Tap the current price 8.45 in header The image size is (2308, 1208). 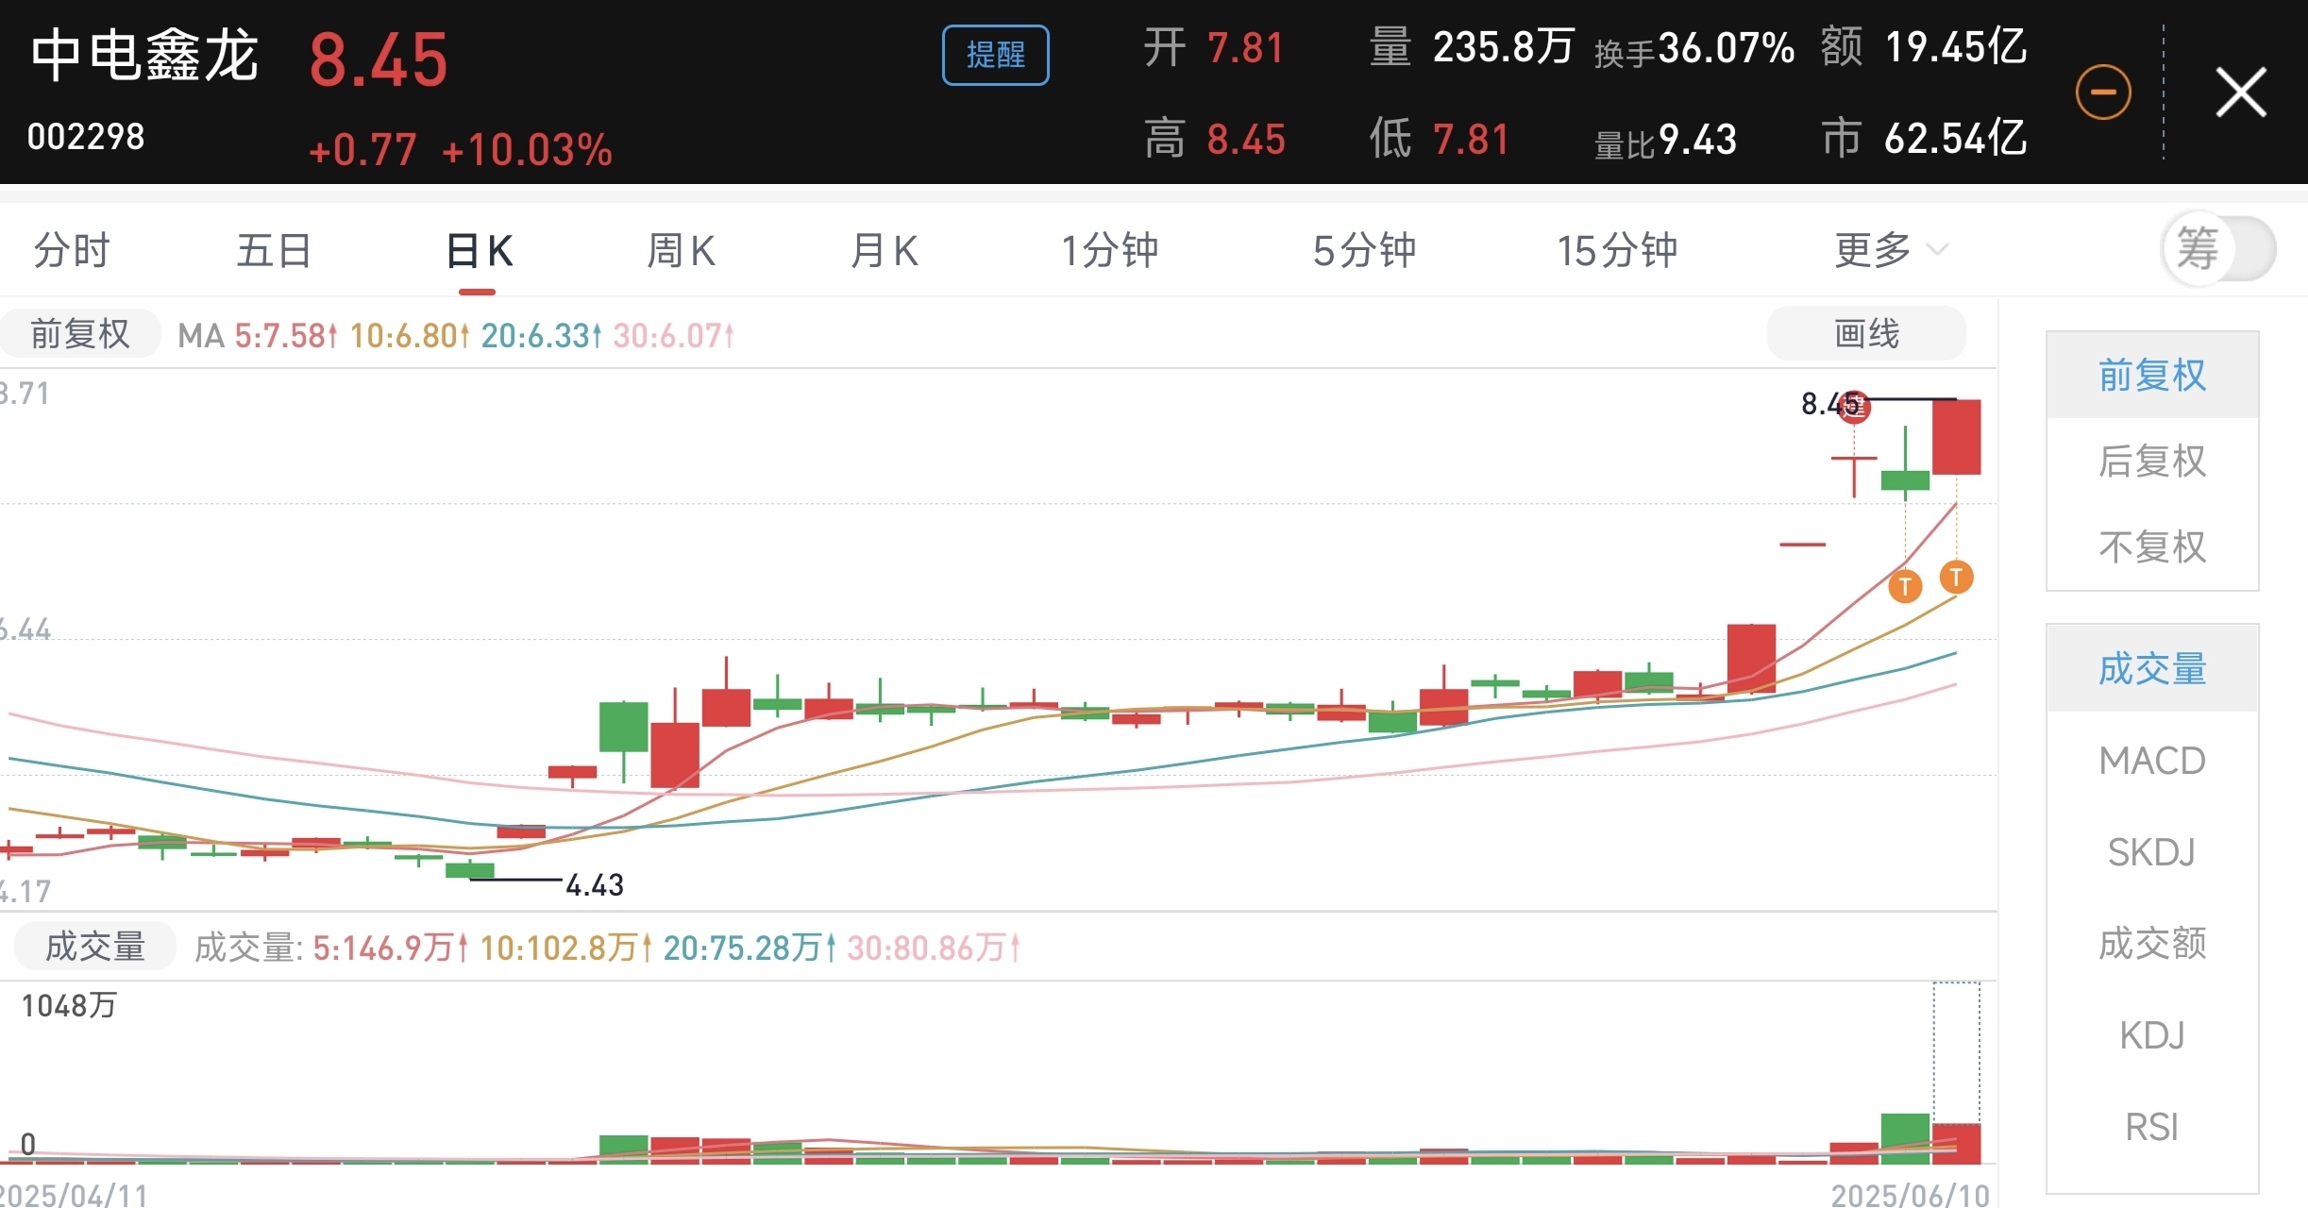(379, 60)
